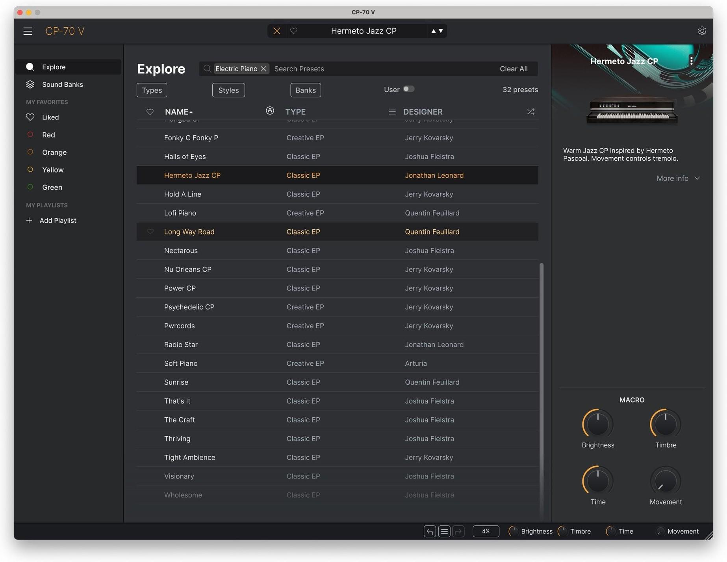Expand More info for the preset
The width and height of the screenshot is (727, 562).
pyautogui.click(x=678, y=178)
